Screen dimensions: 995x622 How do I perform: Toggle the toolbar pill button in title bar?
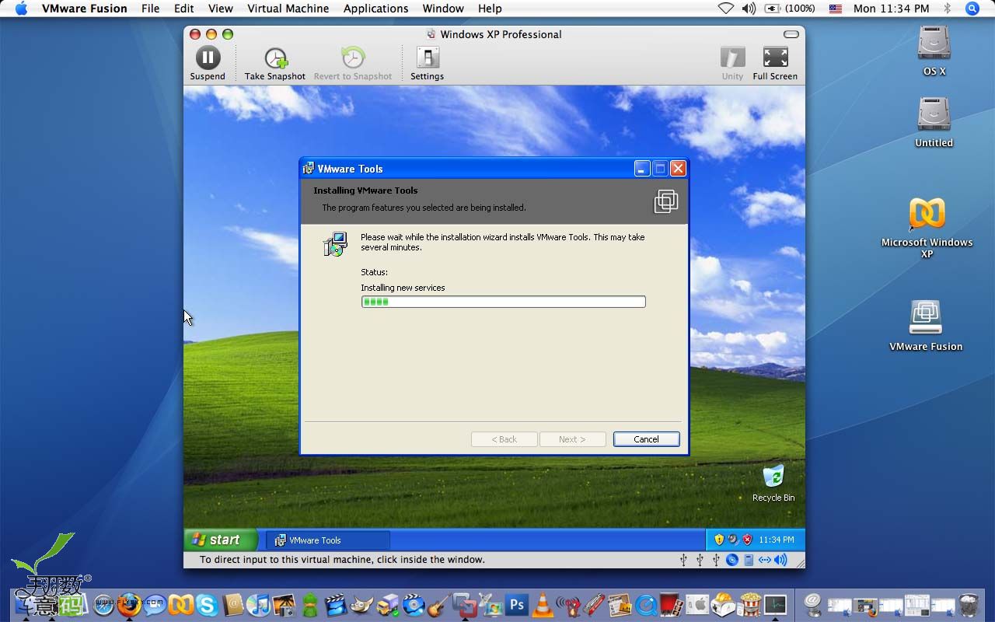(x=791, y=34)
